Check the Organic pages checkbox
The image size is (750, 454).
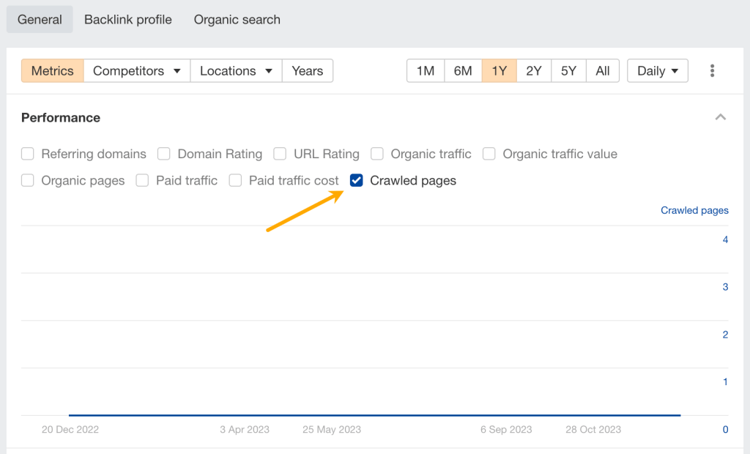[x=28, y=180]
